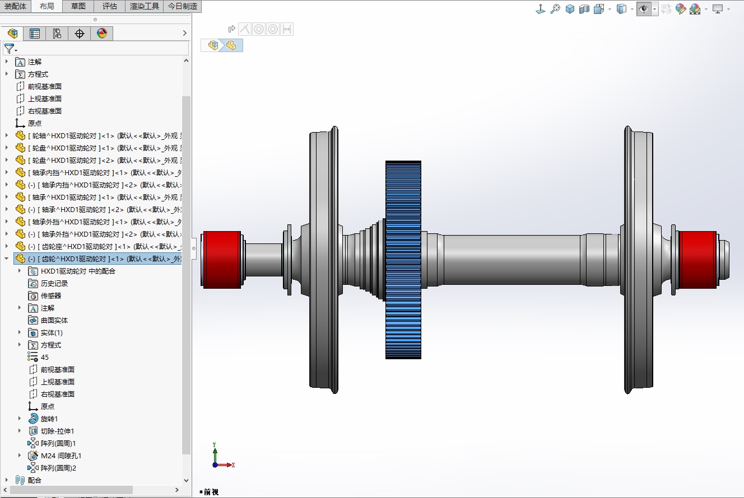
Task: Open the Hide/Show Items dropdown arrow
Action: [x=654, y=9]
